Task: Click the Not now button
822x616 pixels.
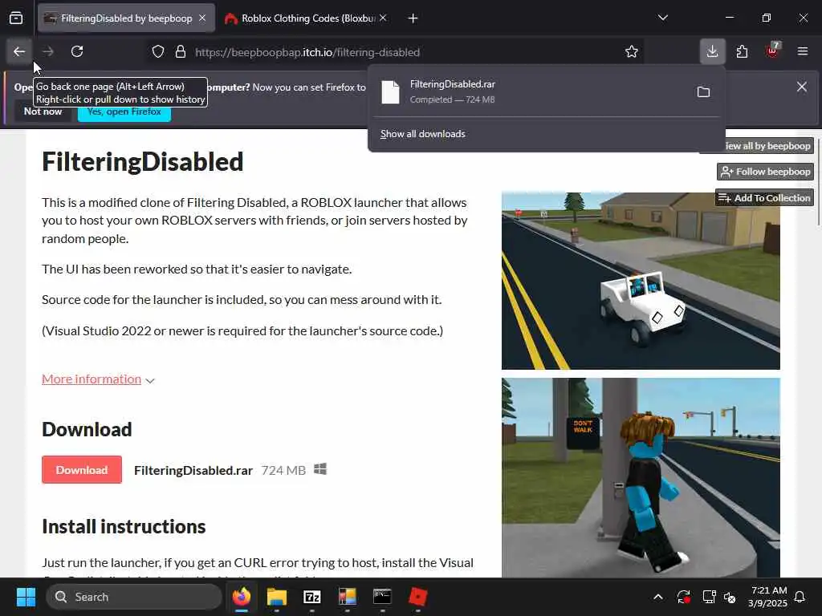Action: coord(43,111)
